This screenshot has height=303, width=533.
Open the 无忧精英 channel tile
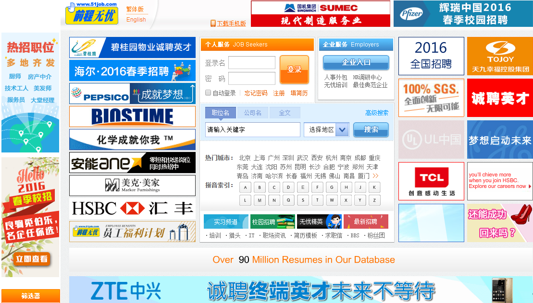319,221
